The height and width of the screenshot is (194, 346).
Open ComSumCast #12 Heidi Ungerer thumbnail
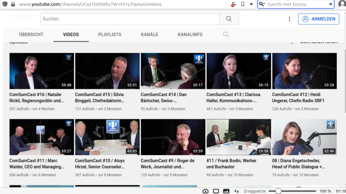[304, 71]
